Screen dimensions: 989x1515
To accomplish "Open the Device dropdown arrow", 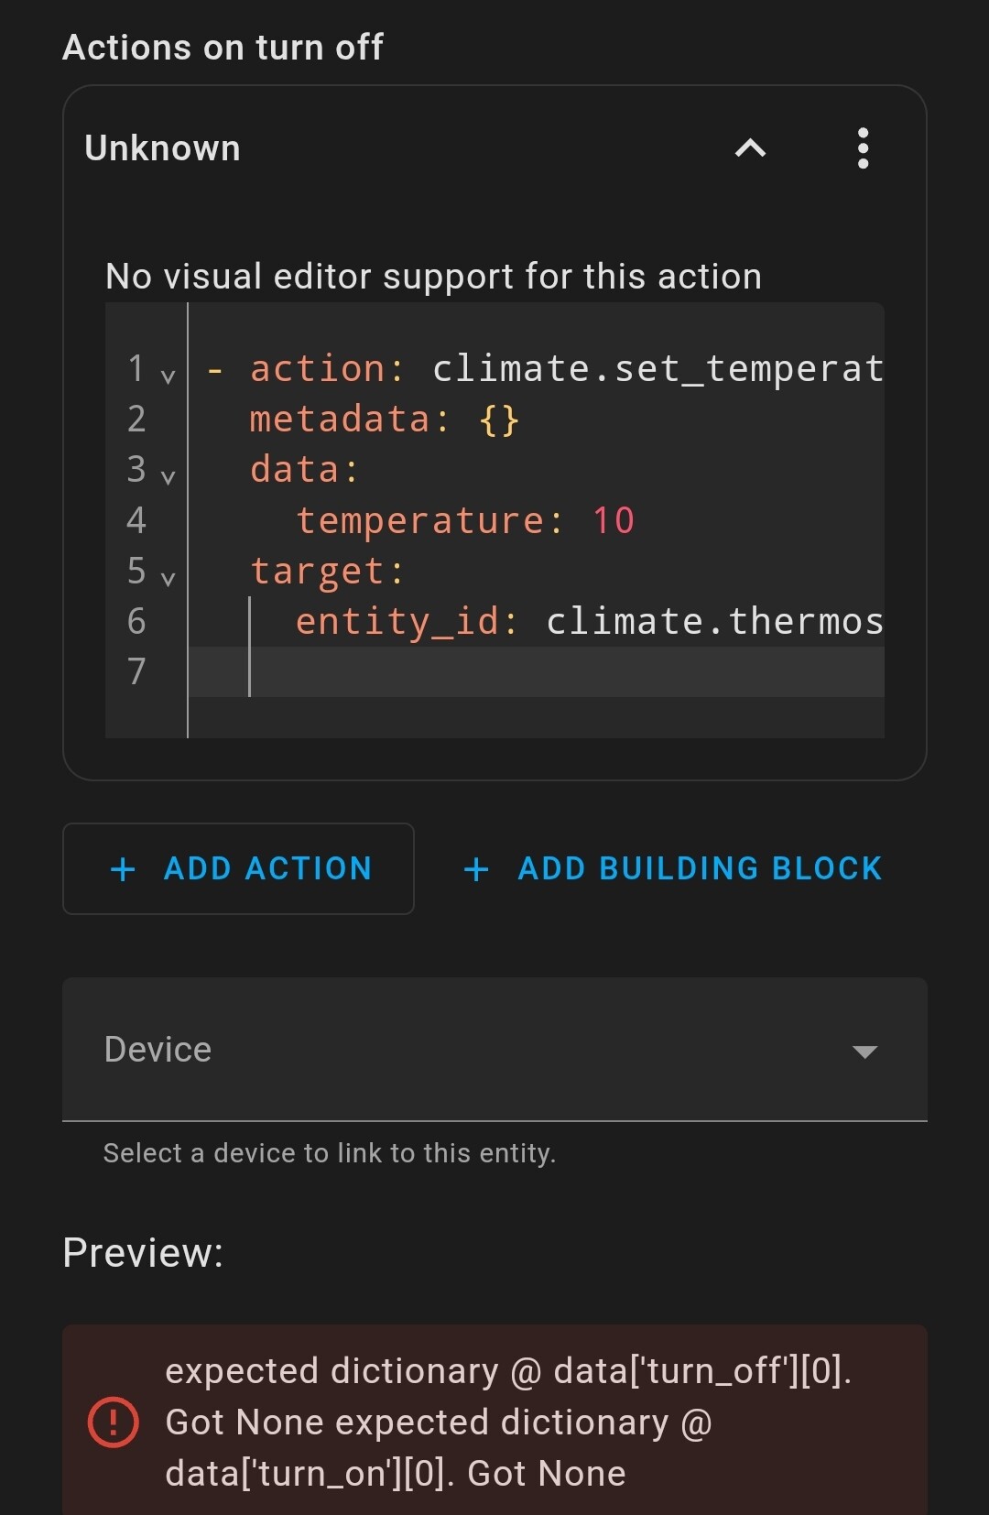I will (864, 1051).
